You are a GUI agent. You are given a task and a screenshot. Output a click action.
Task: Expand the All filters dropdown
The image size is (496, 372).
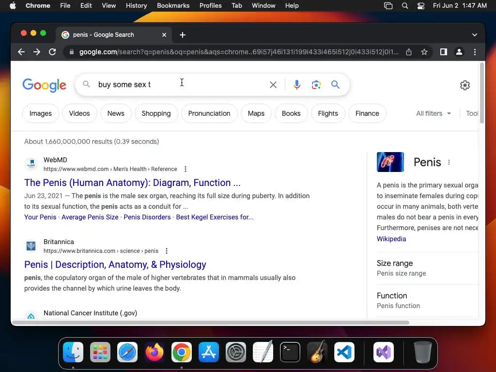coord(434,113)
